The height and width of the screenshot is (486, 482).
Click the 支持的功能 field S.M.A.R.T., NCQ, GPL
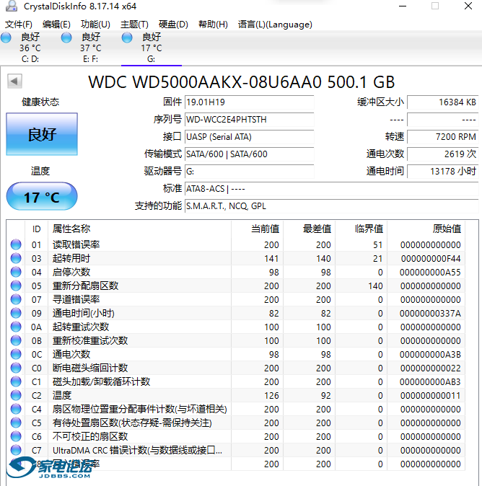click(332, 206)
